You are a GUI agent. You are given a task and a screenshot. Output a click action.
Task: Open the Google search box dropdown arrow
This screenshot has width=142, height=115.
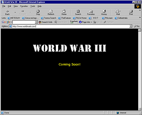[36, 22]
